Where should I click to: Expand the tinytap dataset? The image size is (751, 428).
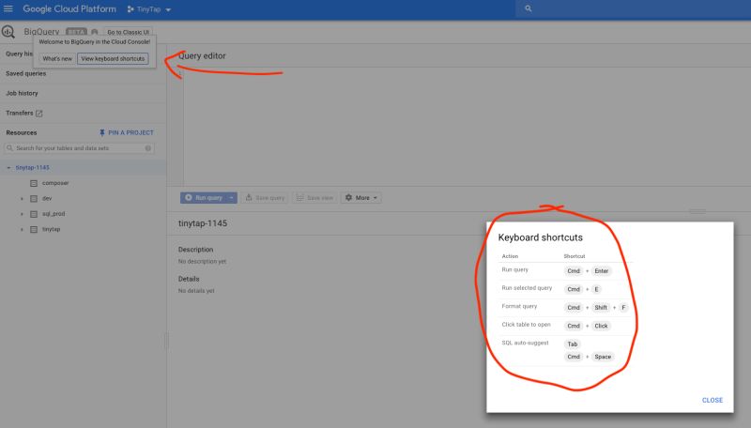pyautogui.click(x=22, y=229)
